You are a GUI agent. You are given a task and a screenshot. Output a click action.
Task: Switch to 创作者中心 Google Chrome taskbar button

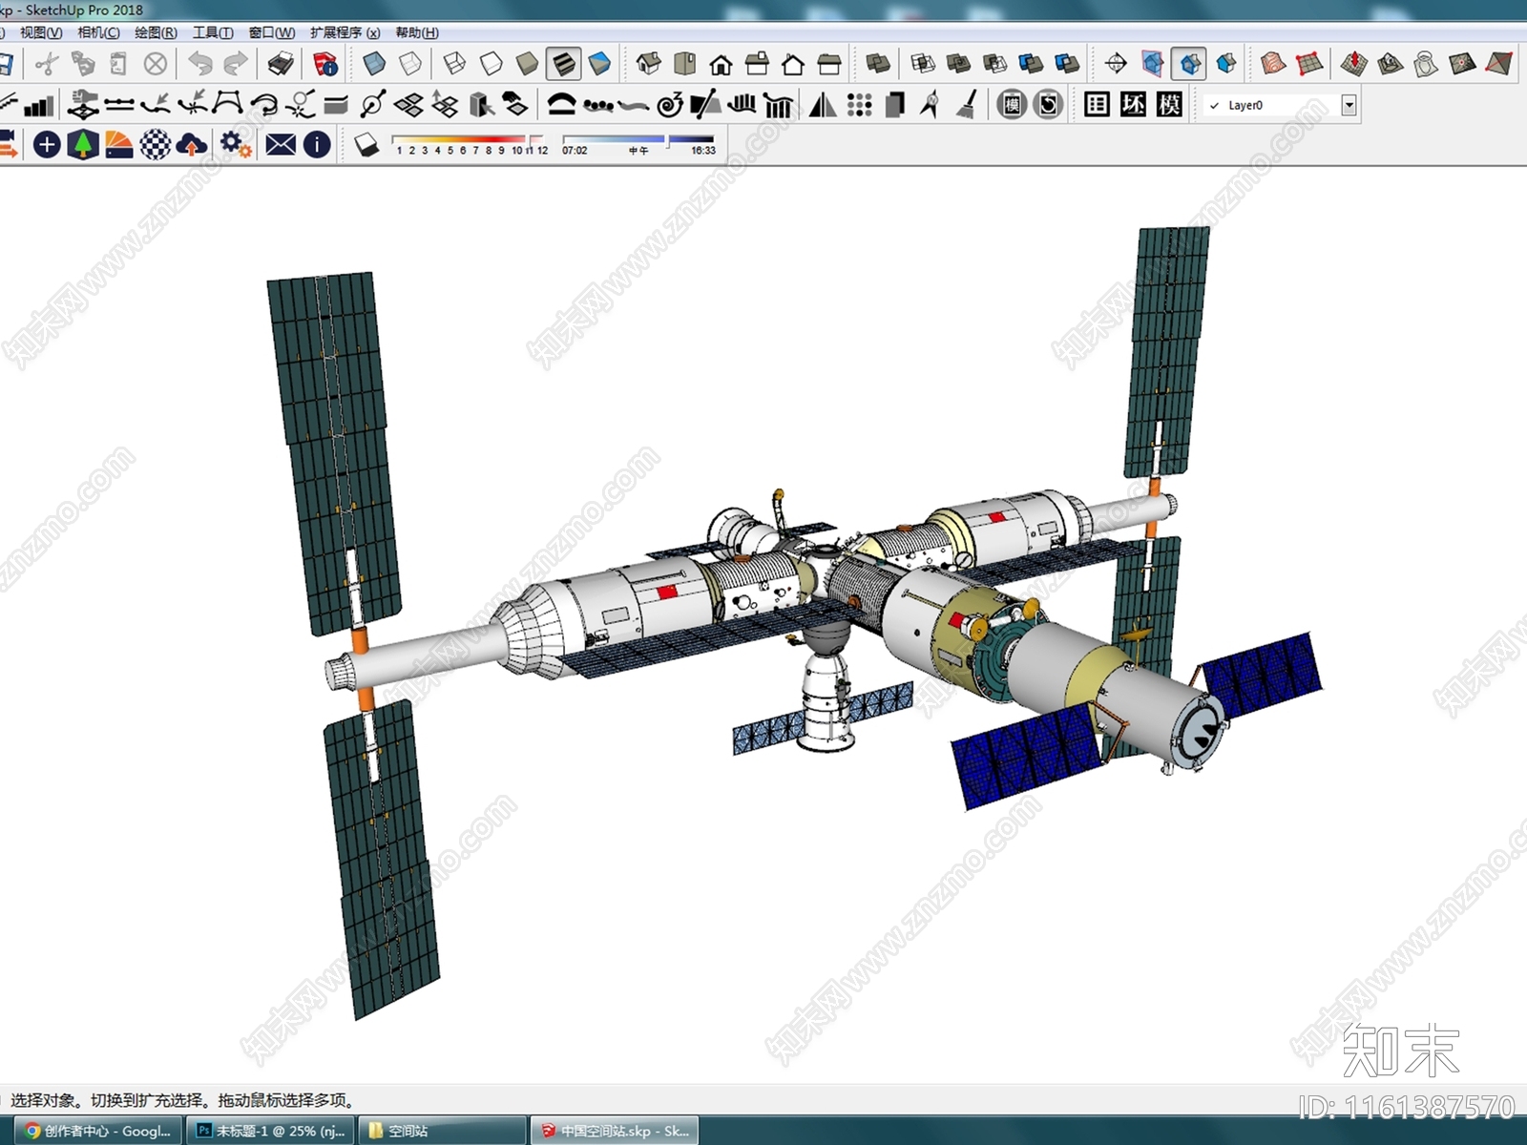tap(97, 1131)
